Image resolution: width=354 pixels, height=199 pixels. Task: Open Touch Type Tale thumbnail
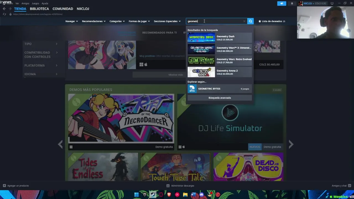pyautogui.click(x=176, y=167)
